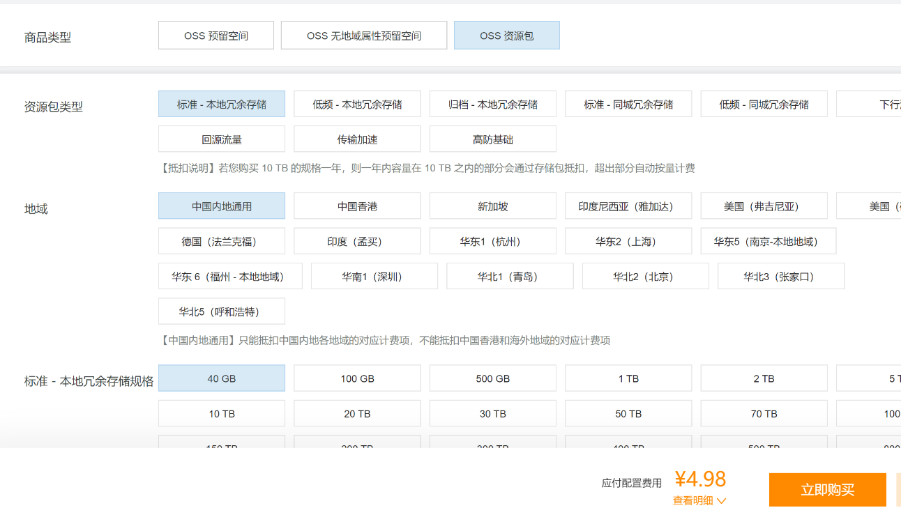This screenshot has width=901, height=508.
Task: Expand the chevron next to 查看明细
Action: [721, 500]
